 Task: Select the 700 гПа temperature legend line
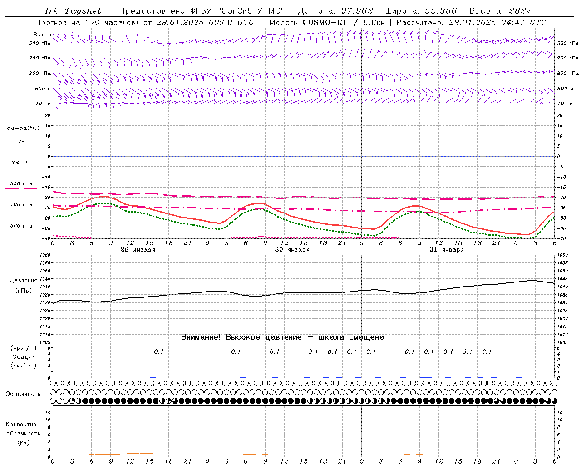pyautogui.click(x=21, y=210)
